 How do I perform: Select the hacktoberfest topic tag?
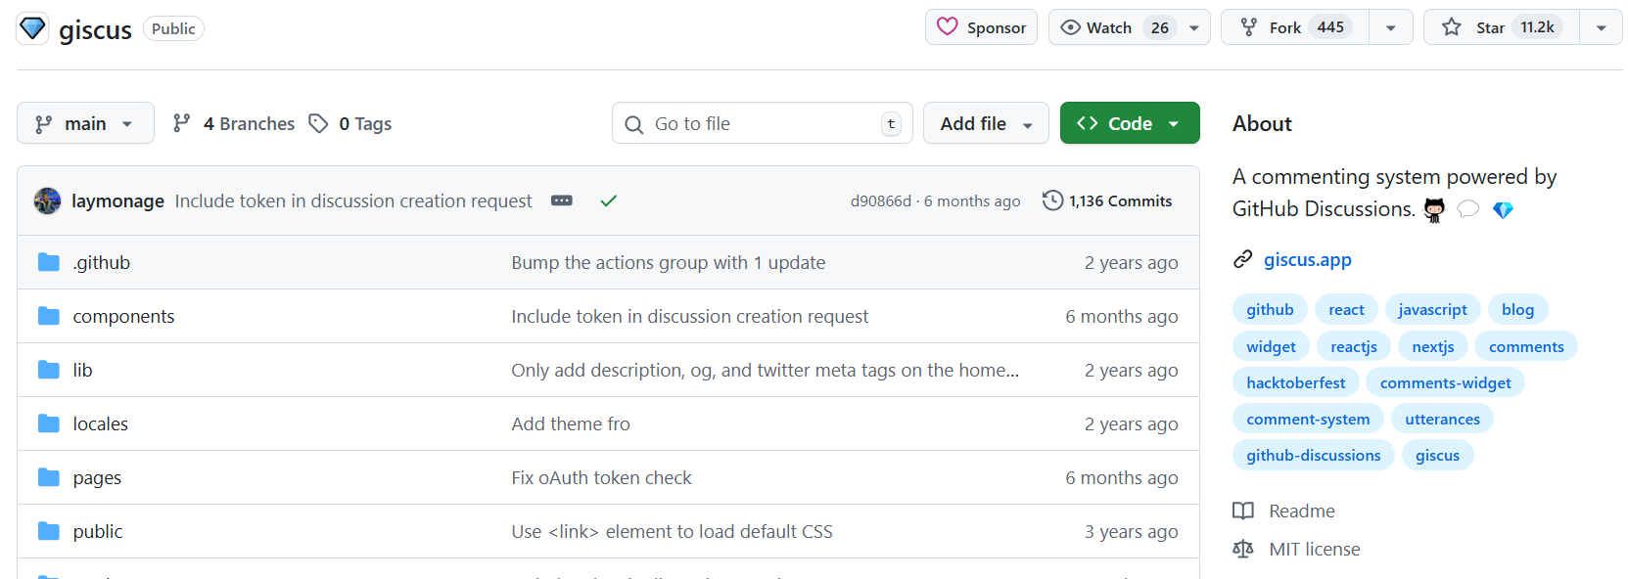(x=1295, y=382)
